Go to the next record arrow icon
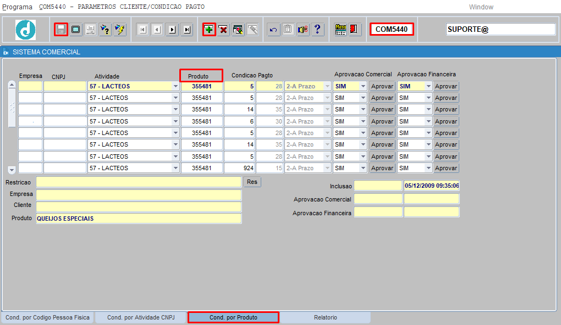 [172, 29]
